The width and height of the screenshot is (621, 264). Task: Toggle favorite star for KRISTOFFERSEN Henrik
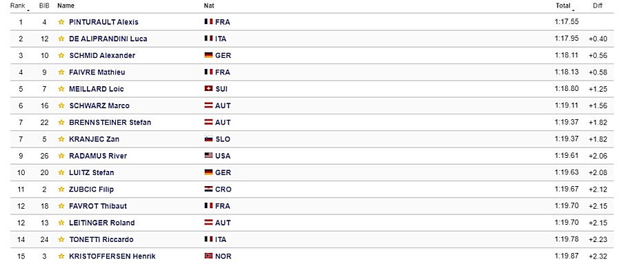(61, 256)
